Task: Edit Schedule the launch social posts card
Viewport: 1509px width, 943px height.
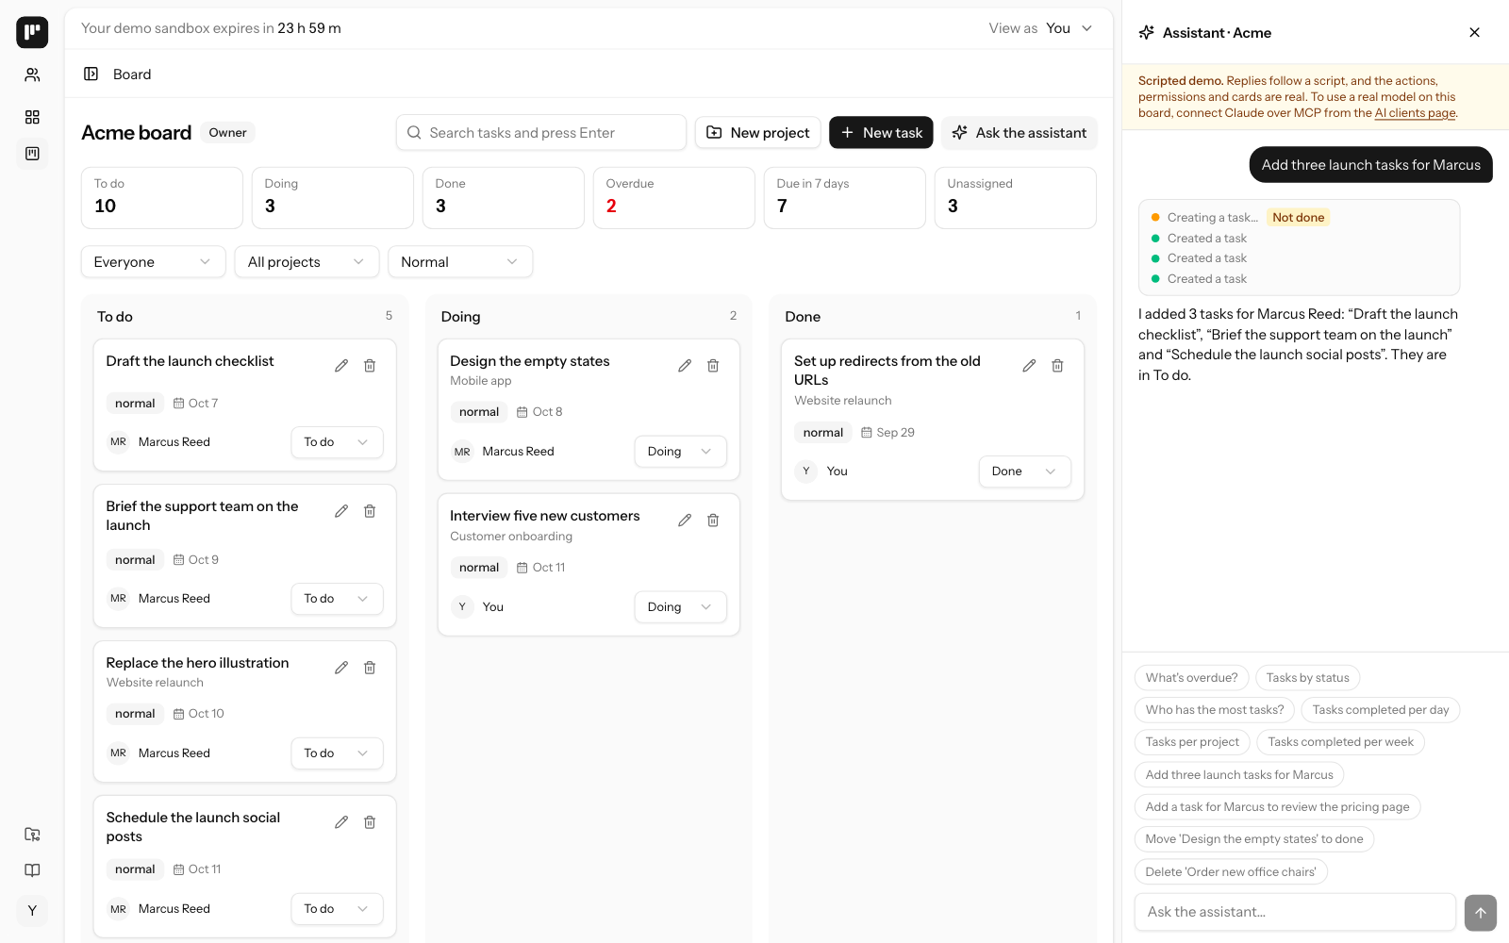Action: click(341, 822)
